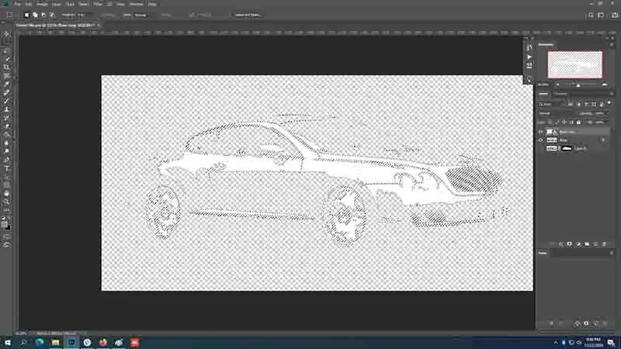Open the Layer menu

pos(57,4)
